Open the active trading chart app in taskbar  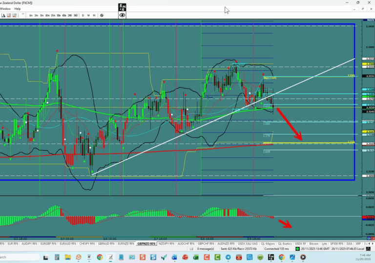click(110, 257)
